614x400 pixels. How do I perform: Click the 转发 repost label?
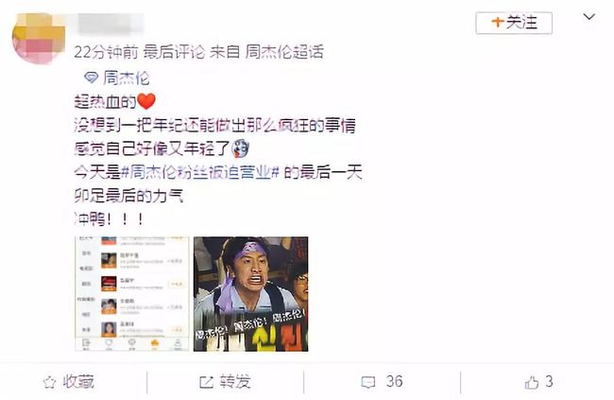235,381
